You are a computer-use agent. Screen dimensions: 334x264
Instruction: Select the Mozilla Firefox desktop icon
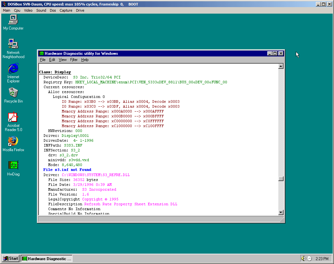point(13,144)
